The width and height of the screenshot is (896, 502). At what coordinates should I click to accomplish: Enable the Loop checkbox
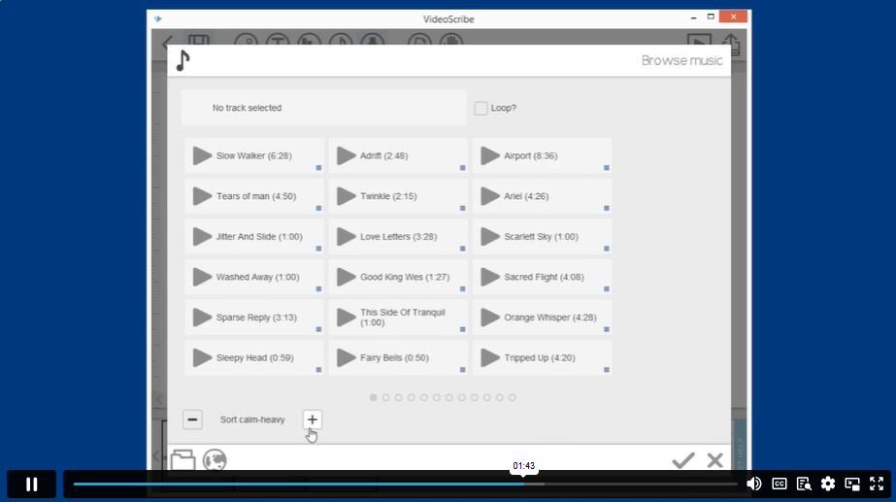coord(481,109)
